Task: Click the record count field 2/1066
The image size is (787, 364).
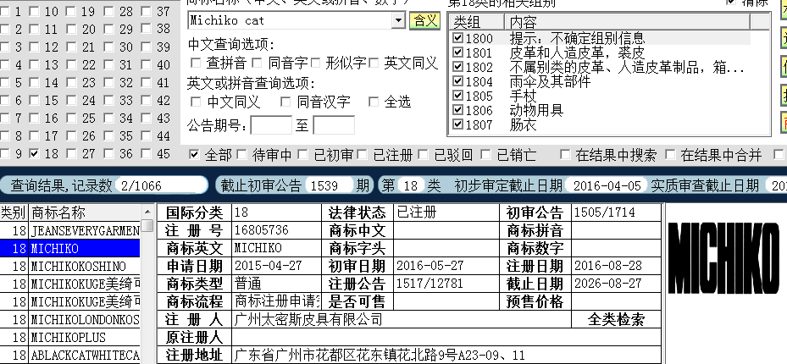Action: coord(161,185)
